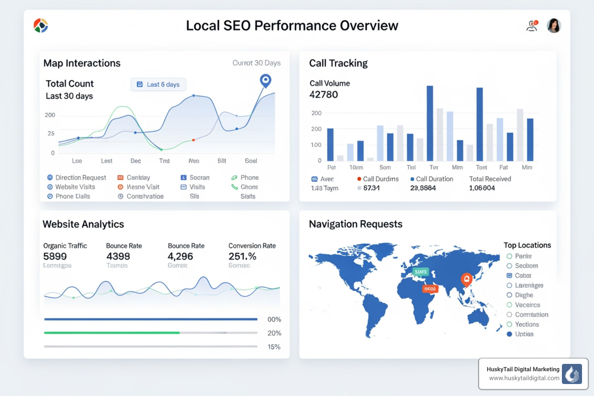Open the Website Analytics section header
Screen dimensions: 594x396
[x=83, y=224]
